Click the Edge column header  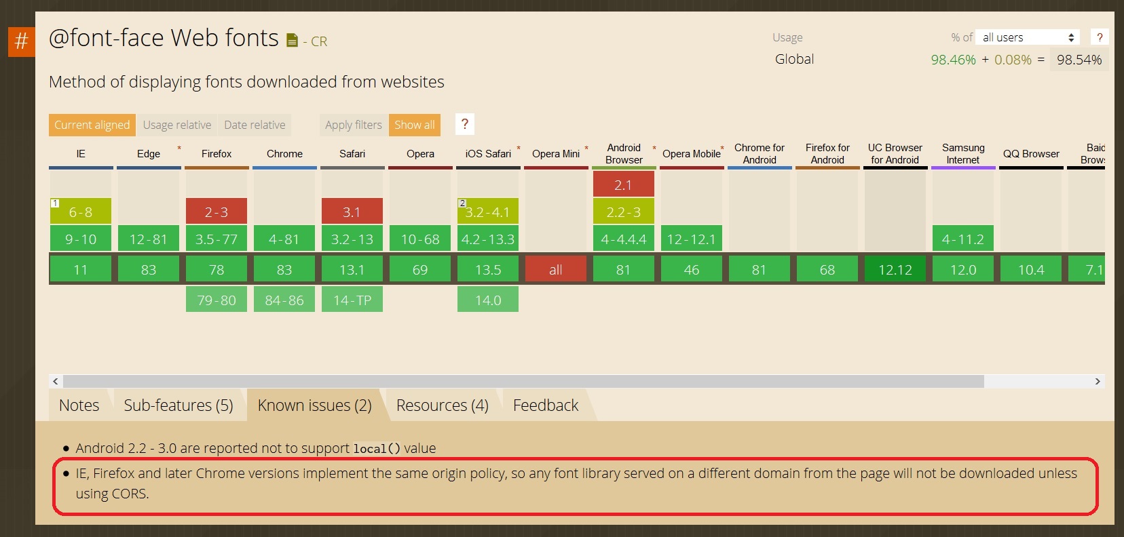click(149, 154)
